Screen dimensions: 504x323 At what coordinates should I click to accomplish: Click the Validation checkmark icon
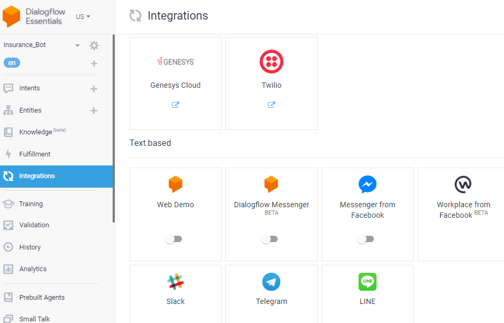coord(8,225)
